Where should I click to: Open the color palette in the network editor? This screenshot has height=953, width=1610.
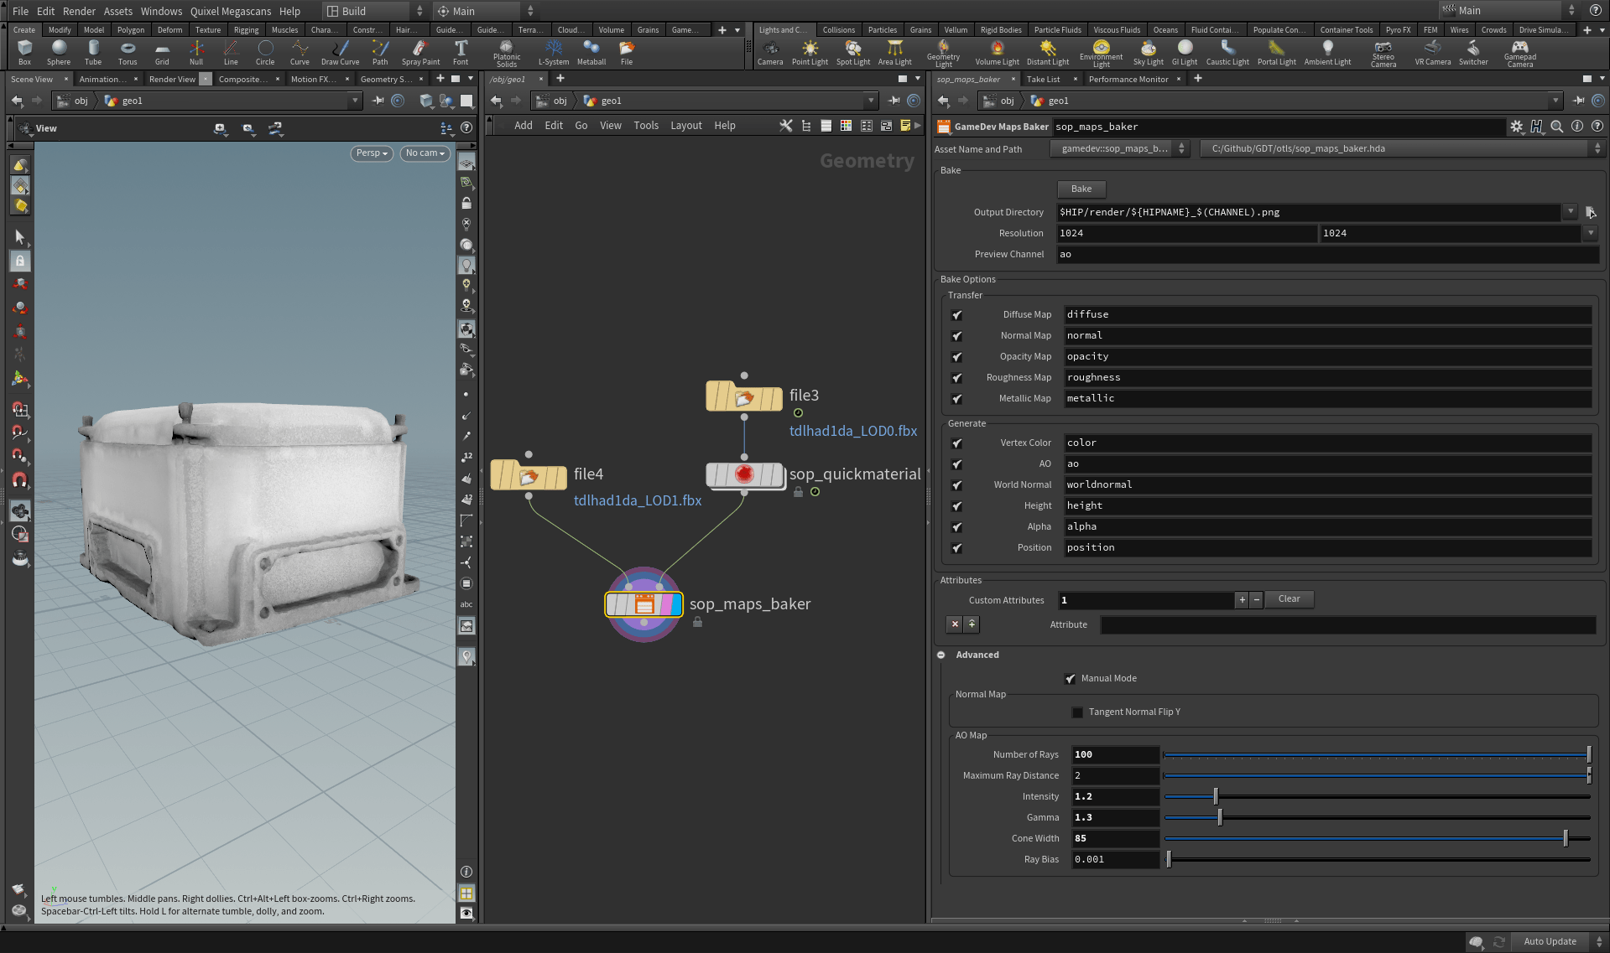(x=847, y=126)
